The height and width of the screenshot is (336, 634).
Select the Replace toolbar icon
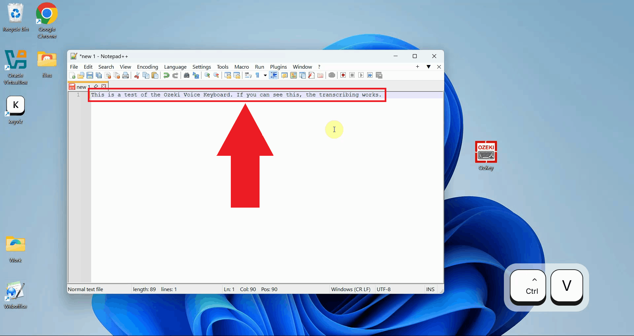(x=196, y=75)
